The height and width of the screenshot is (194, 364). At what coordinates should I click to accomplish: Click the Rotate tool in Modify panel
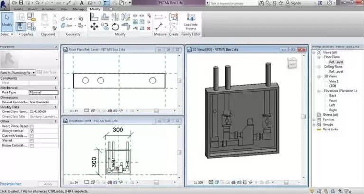tap(115, 27)
